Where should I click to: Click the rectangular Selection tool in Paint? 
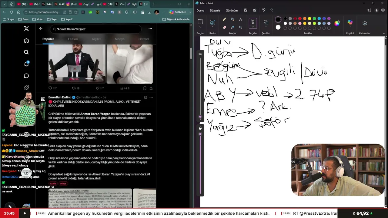pyautogui.click(x=200, y=22)
